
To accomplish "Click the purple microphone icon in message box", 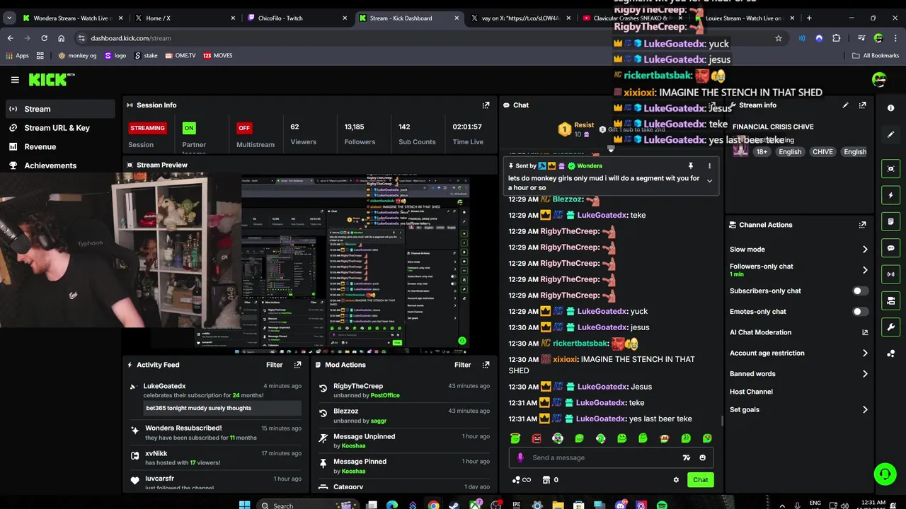I will tap(520, 457).
